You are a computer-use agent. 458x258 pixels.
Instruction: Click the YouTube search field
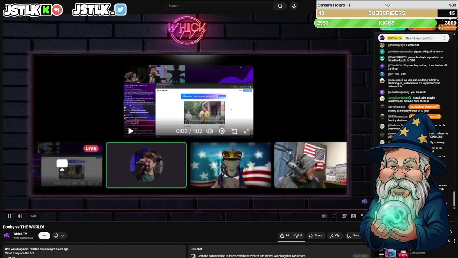click(x=220, y=6)
